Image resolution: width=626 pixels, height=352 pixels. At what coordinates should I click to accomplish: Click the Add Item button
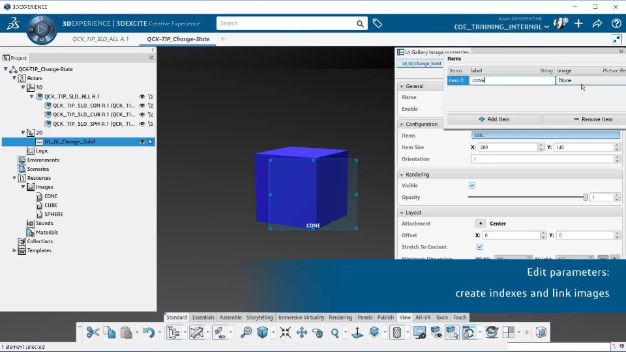point(494,119)
